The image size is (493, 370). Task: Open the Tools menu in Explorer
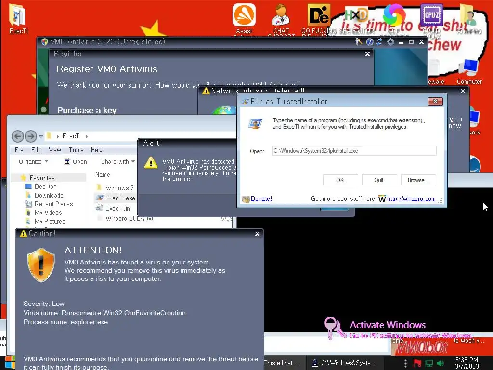pyautogui.click(x=76, y=150)
